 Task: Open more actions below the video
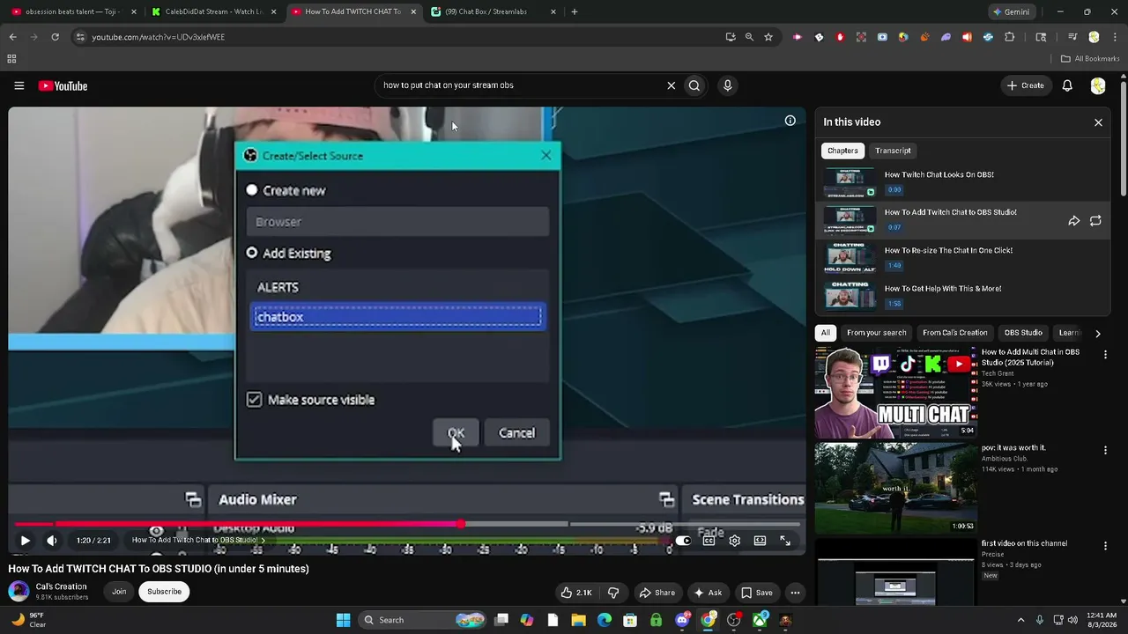pos(795,593)
